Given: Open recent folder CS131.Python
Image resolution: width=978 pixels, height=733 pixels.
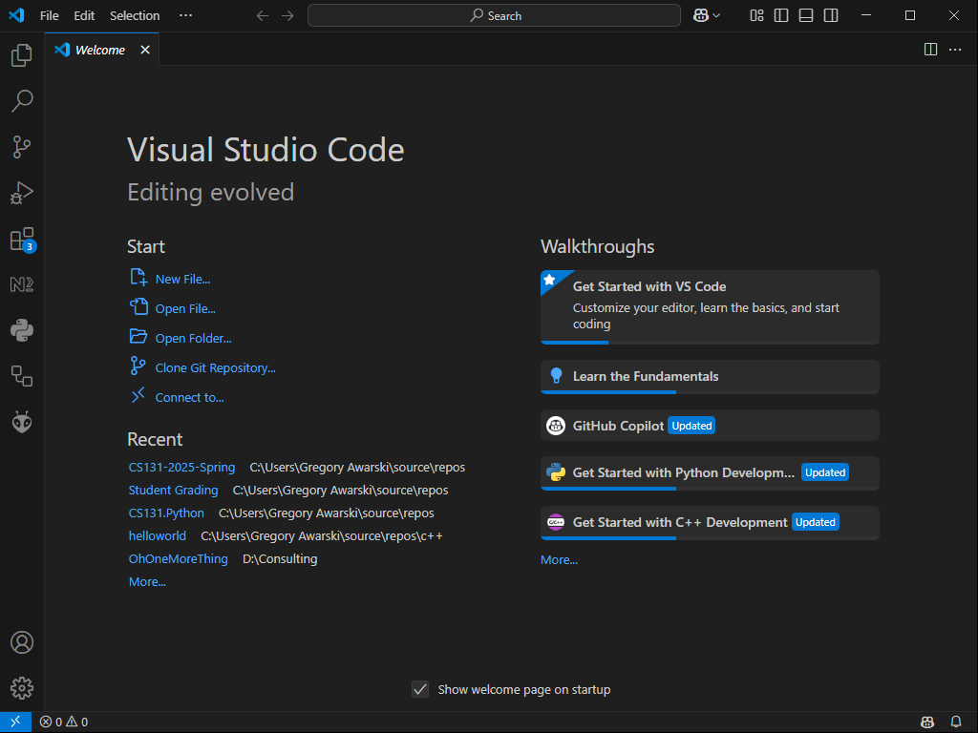Looking at the screenshot, I should click(x=166, y=513).
